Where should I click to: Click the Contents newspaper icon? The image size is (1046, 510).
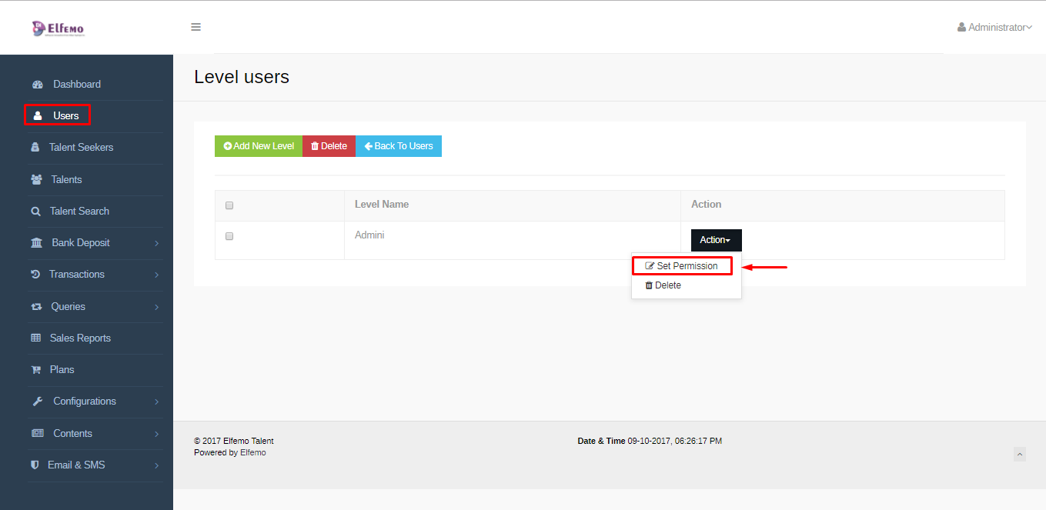point(37,433)
